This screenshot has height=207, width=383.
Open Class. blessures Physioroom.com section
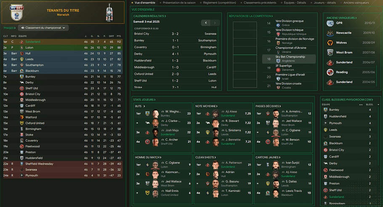tap(347, 100)
